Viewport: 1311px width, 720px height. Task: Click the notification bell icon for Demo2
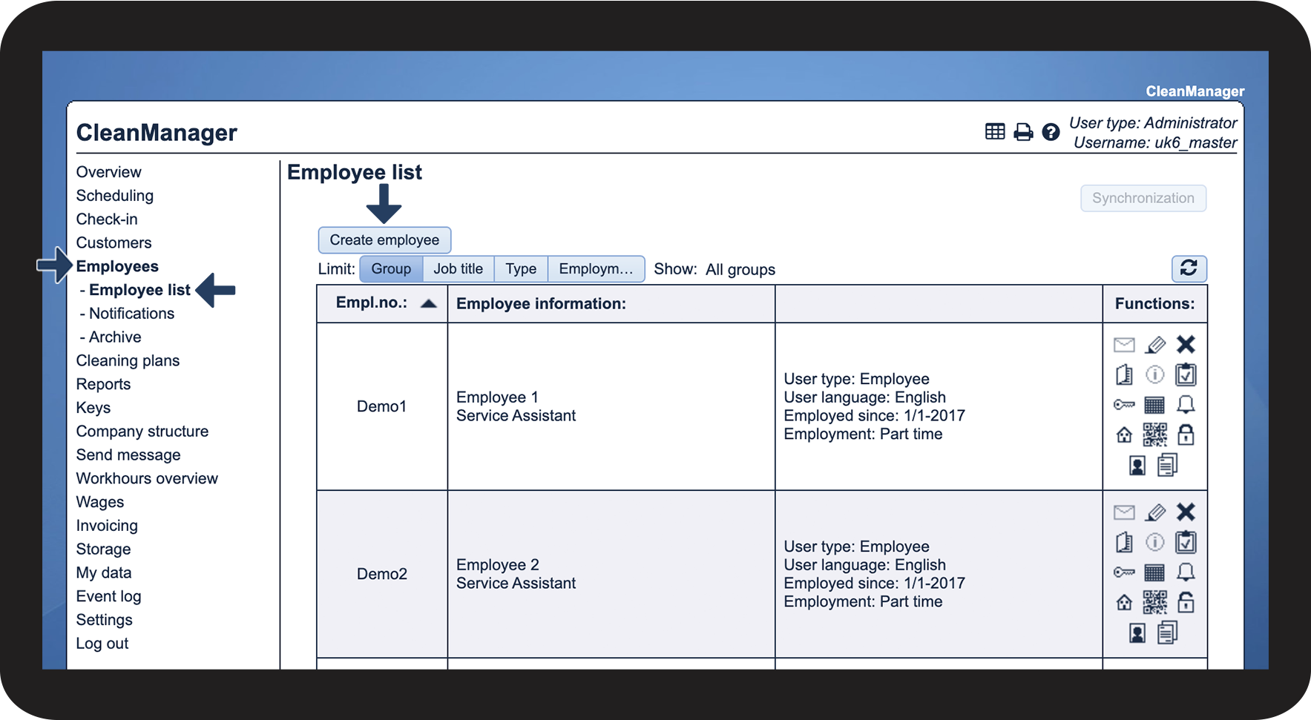click(x=1186, y=572)
